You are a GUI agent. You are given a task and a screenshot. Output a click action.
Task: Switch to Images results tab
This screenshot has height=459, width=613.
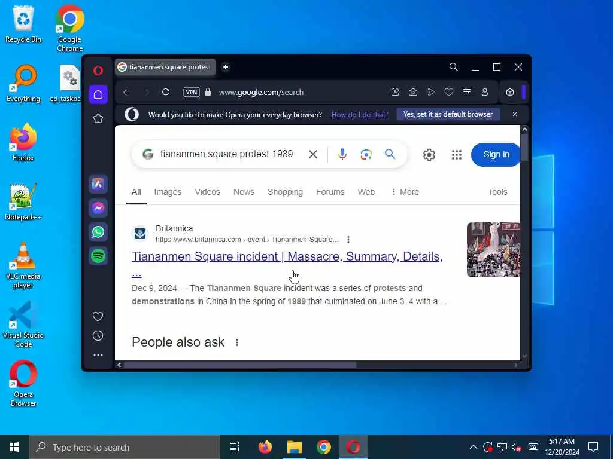click(168, 192)
